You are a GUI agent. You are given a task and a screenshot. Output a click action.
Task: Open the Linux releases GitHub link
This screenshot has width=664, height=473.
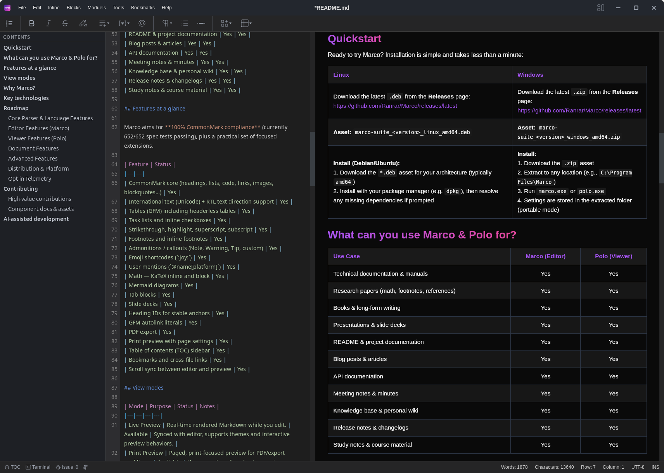pyautogui.click(x=395, y=106)
